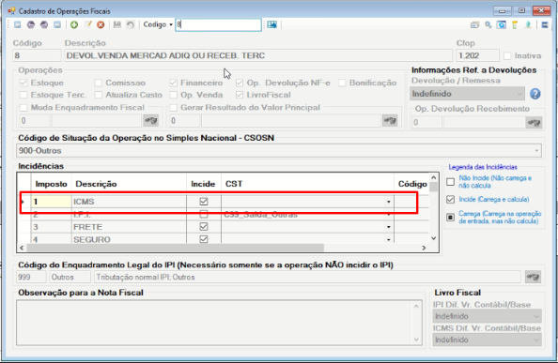Screen dimensions: 558x363
Task: Click the CST column header
Action: 307,184
